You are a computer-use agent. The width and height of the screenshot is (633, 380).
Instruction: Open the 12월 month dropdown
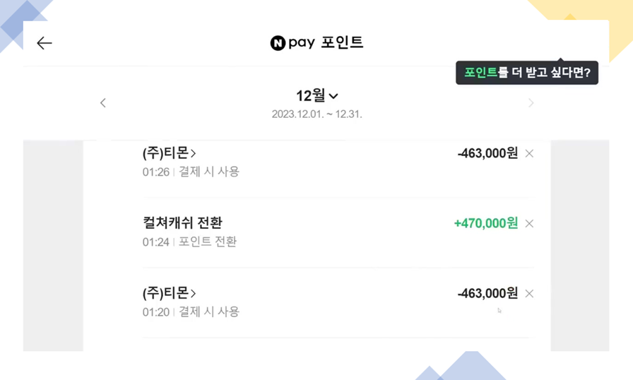point(317,95)
